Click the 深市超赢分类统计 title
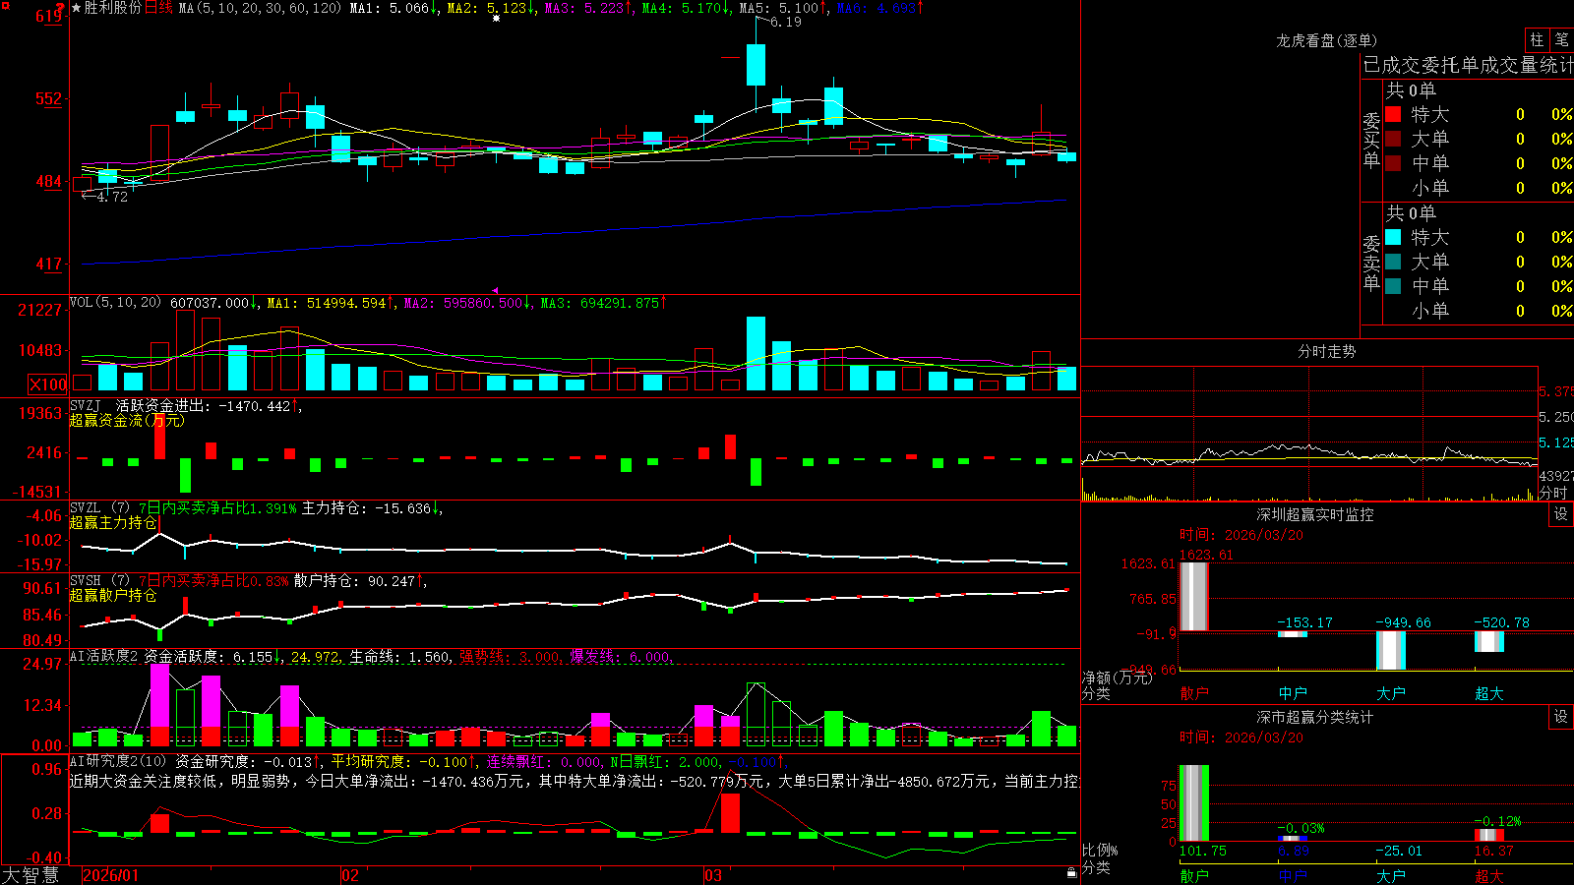1574x885 pixels. (1315, 717)
